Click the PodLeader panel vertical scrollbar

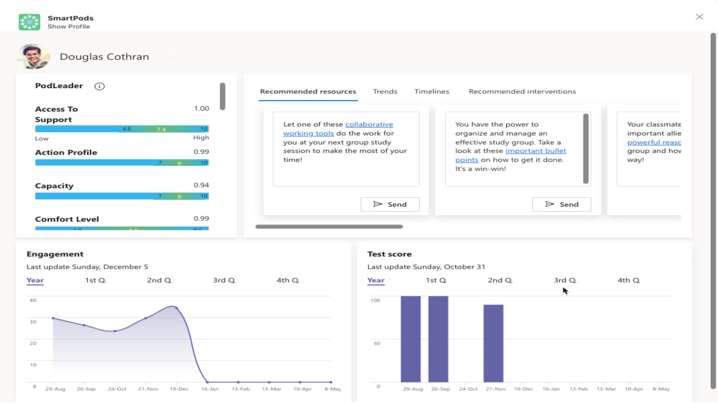[222, 97]
